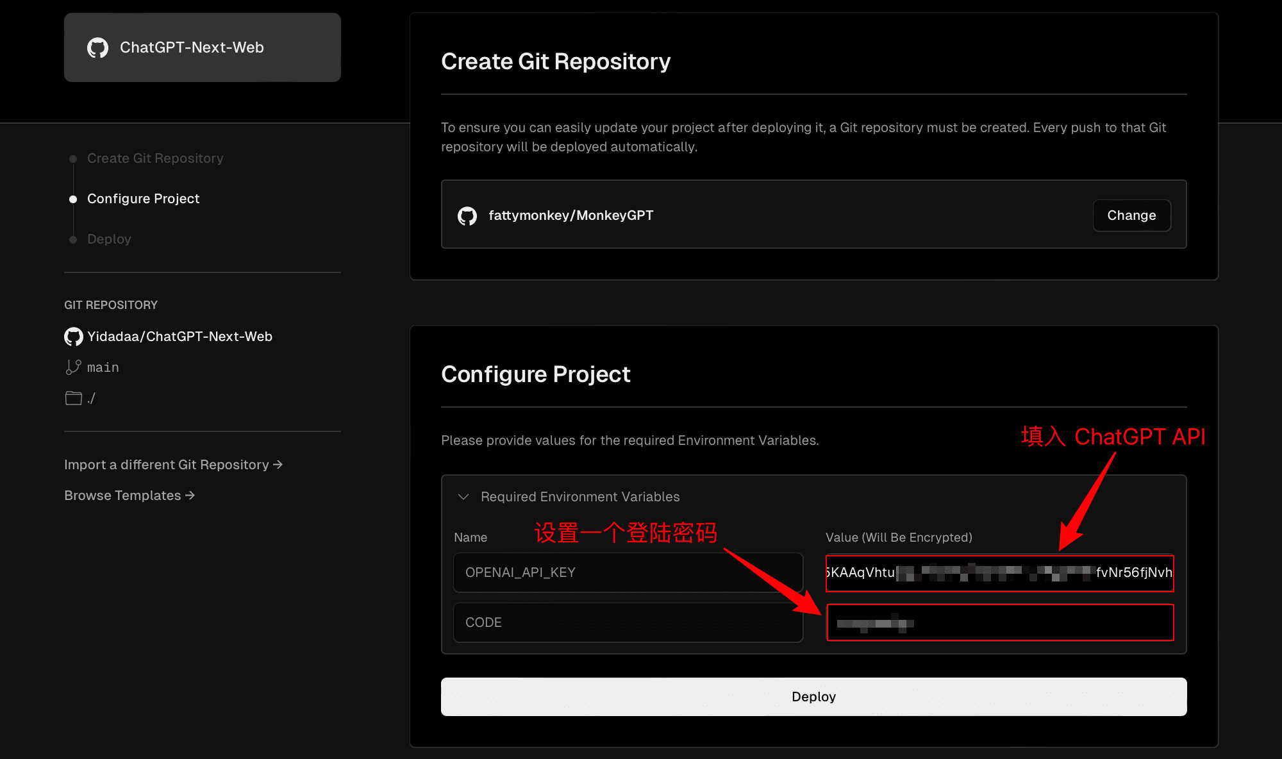Click the Change repository button
This screenshot has height=759, width=1282.
coord(1131,215)
